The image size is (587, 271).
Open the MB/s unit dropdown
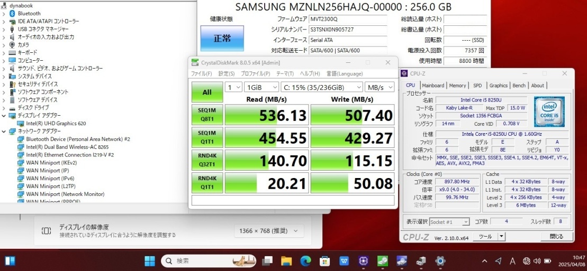pos(380,87)
